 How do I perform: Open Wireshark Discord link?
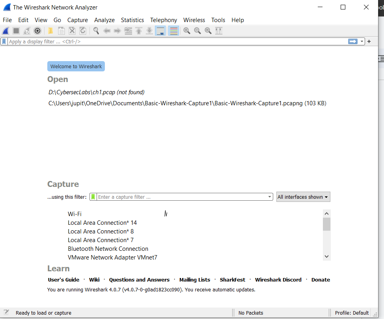pyautogui.click(x=278, y=280)
